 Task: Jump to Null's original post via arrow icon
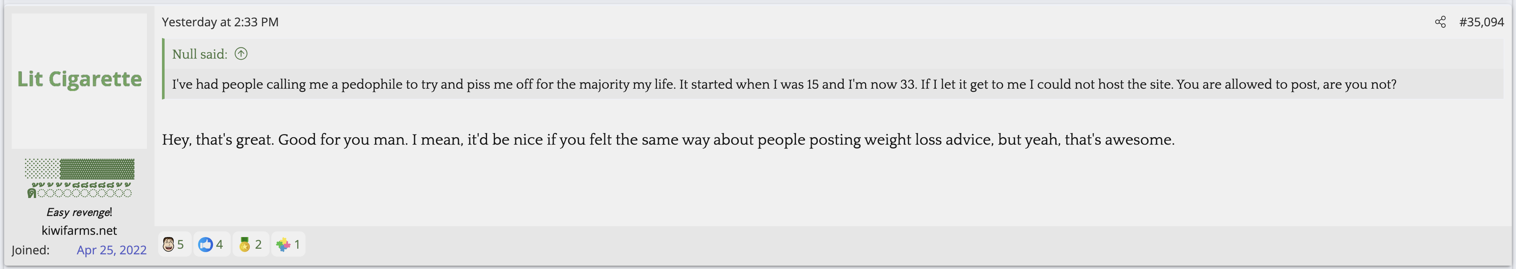click(241, 54)
